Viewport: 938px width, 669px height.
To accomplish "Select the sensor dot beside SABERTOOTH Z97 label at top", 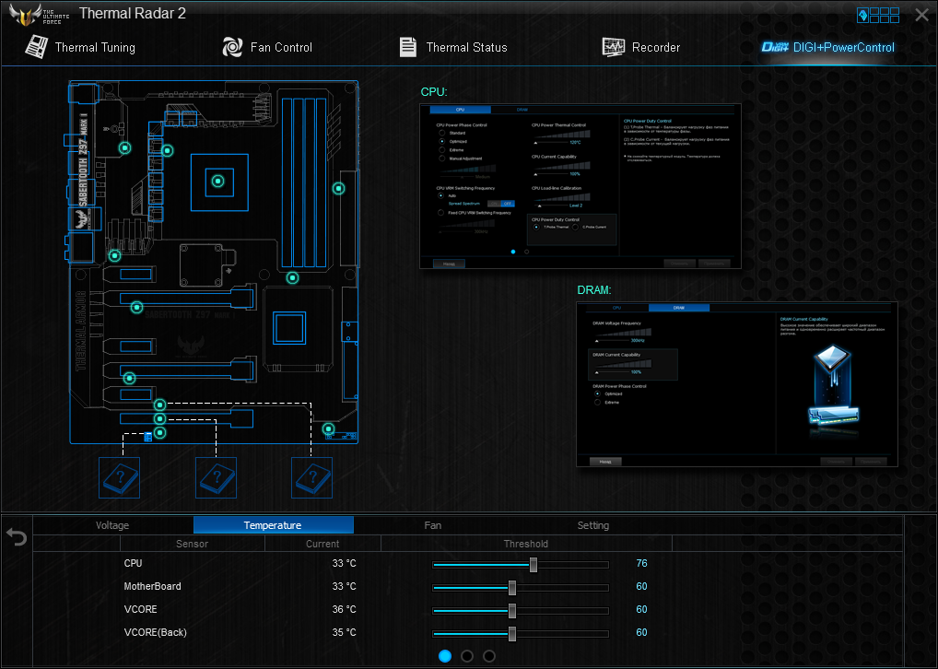I will pos(125,147).
